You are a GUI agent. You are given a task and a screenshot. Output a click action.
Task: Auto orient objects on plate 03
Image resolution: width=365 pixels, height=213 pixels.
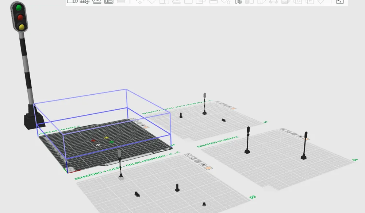193,158
